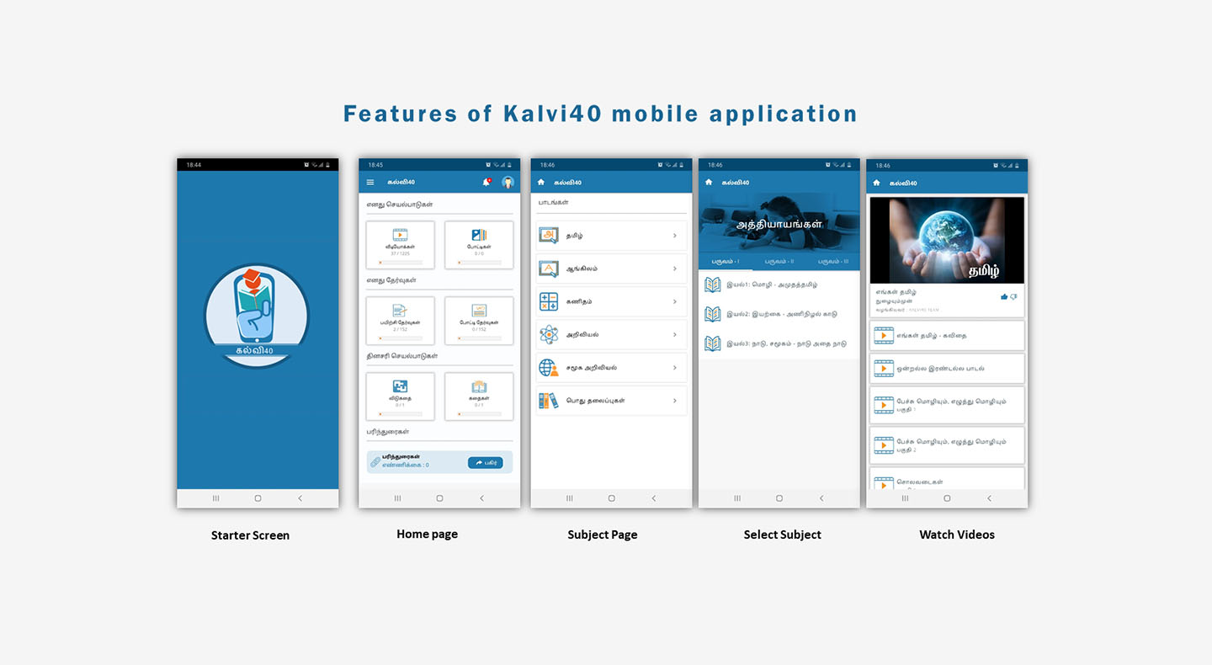Screen dimensions: 1212x665
Task: Choose the கணிதம் calculator icon
Action: pyautogui.click(x=549, y=301)
